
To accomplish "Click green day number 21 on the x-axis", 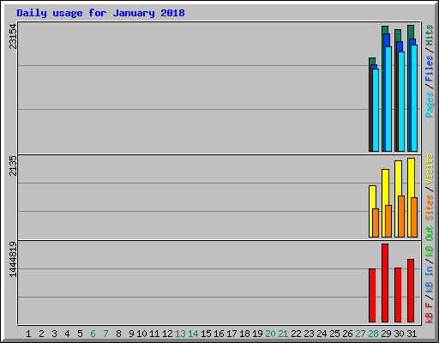I will tap(283, 334).
